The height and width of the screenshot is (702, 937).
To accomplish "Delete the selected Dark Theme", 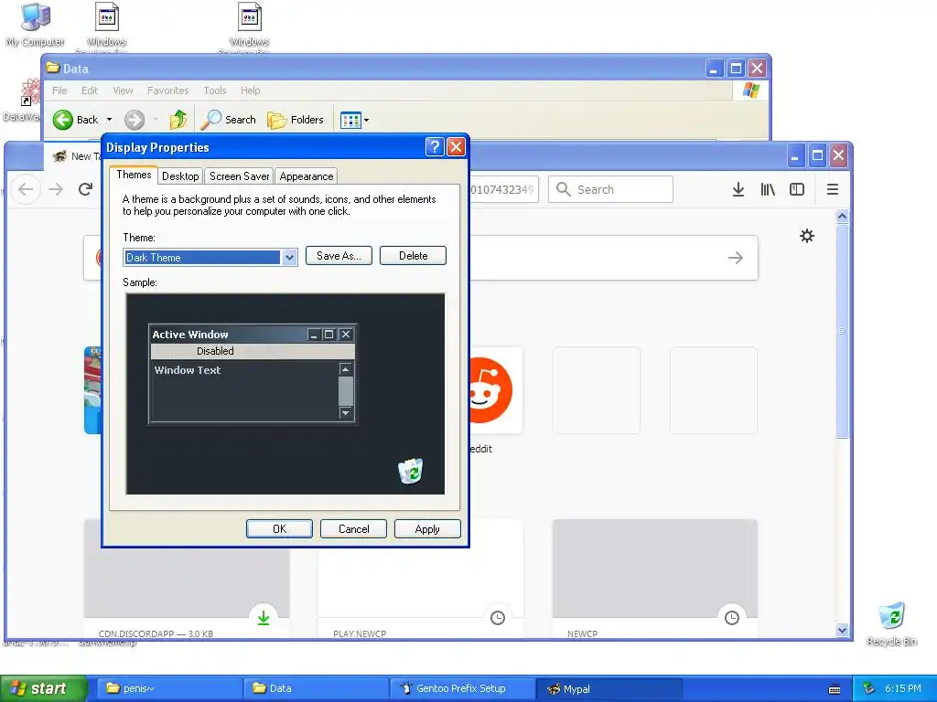I will point(413,256).
